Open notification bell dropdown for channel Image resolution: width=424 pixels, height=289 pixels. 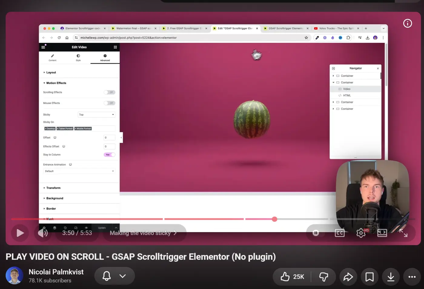(x=114, y=276)
